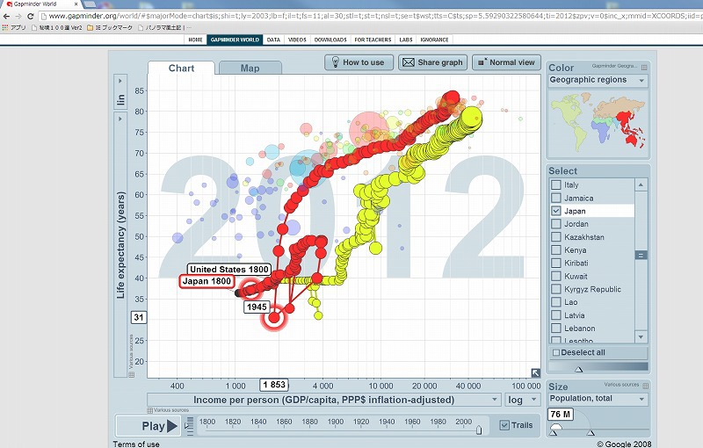This screenshot has width=703, height=448.
Task: Click 1900 on the year timeline
Action: (336, 422)
